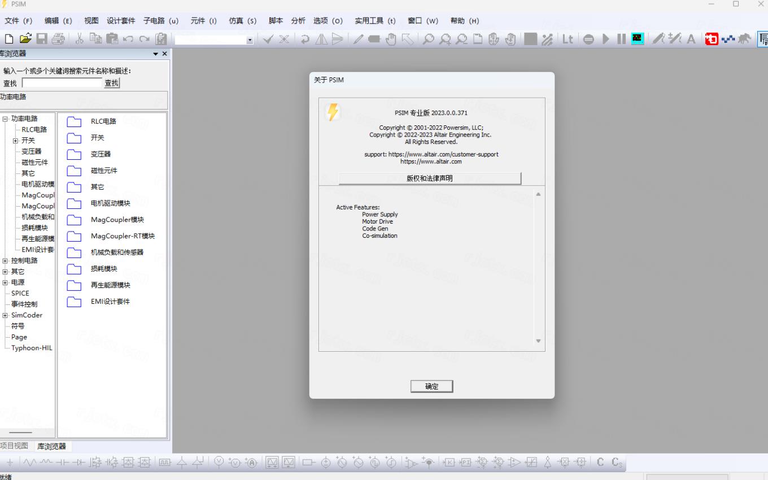Image resolution: width=768 pixels, height=480 pixels.
Task: Click the 查找 search button
Action: point(112,83)
